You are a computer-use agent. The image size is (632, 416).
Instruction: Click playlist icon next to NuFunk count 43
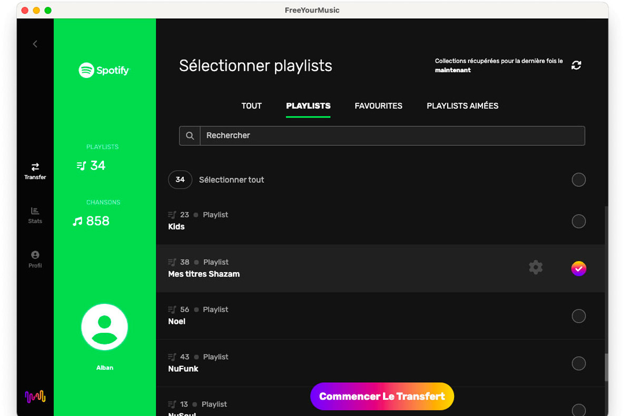click(172, 357)
